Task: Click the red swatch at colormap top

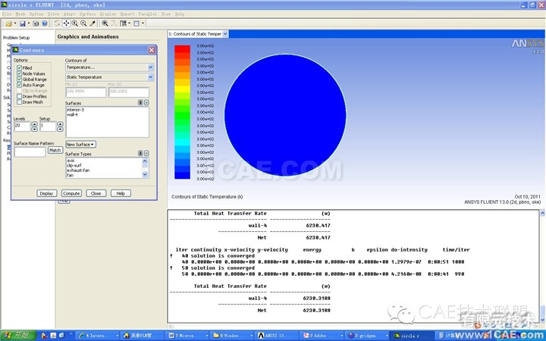Action: 182,48
